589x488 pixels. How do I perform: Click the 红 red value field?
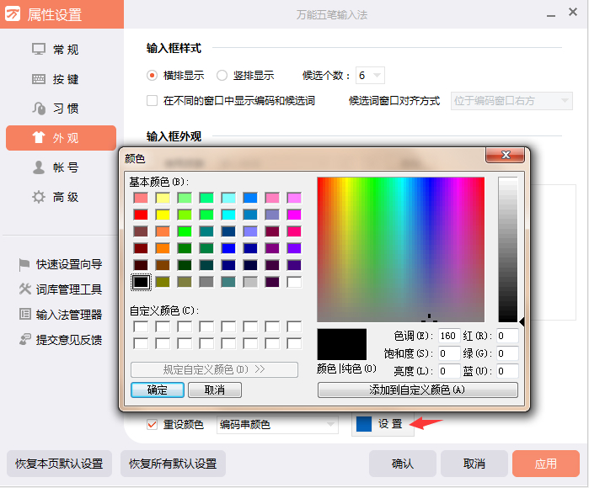pyautogui.click(x=507, y=336)
